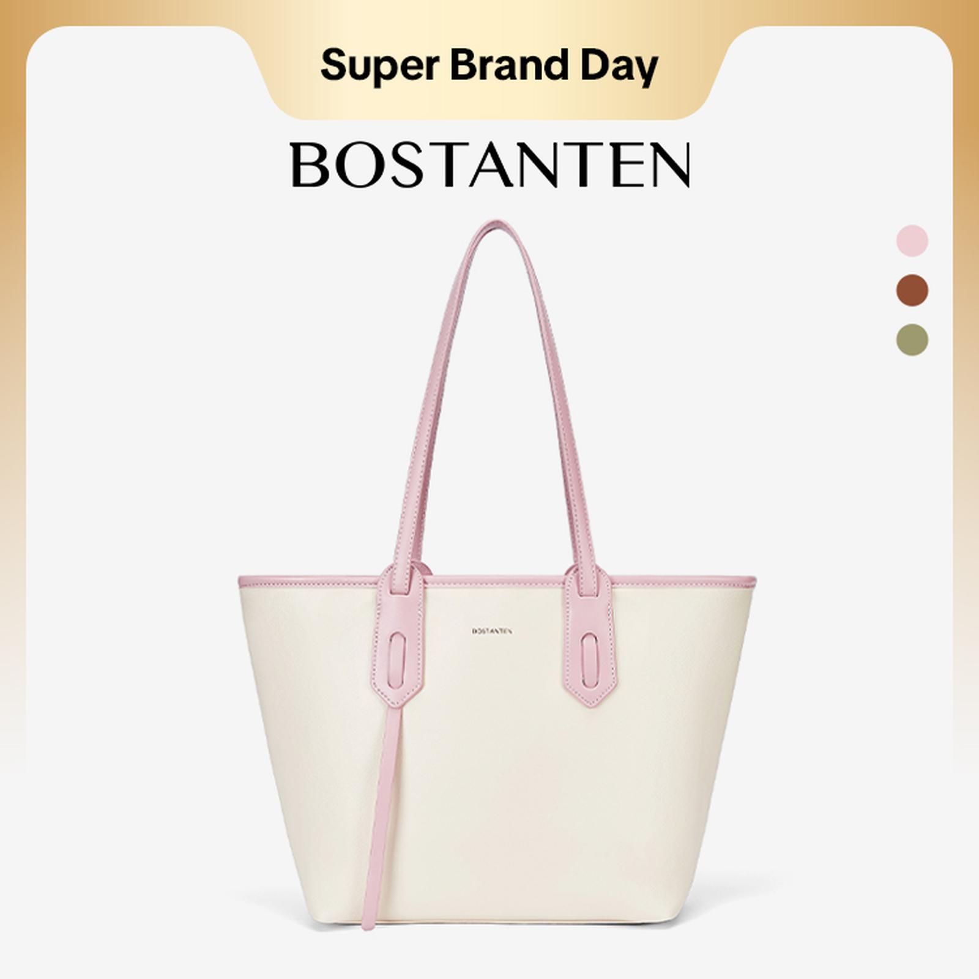Image resolution: width=979 pixels, height=979 pixels.
Task: Select the olive green color swatch
Action: click(912, 340)
